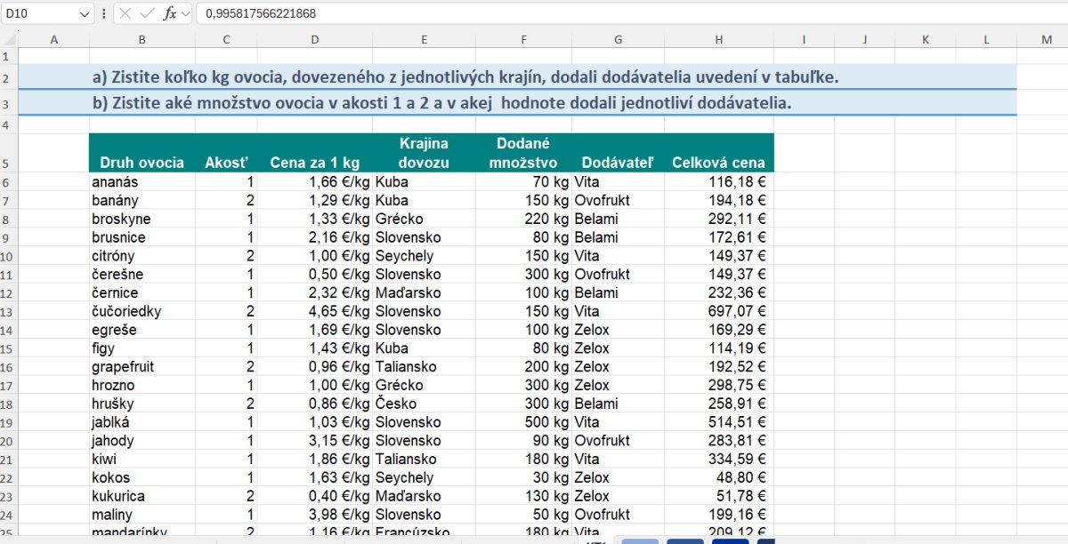This screenshot has height=544, width=1068.
Task: Select the cell 'broskyne'
Action: [142, 219]
